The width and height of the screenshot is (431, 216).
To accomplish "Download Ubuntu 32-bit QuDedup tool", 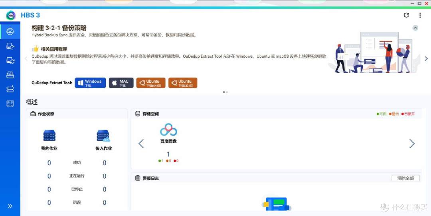I will pos(183,83).
